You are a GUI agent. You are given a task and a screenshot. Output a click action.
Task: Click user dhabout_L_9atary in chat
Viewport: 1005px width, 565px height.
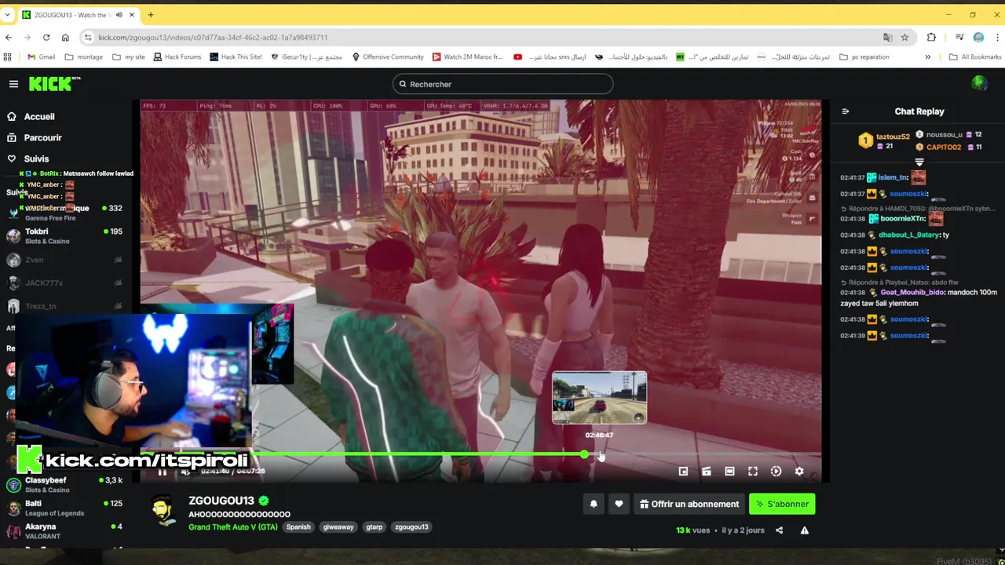[x=908, y=235]
